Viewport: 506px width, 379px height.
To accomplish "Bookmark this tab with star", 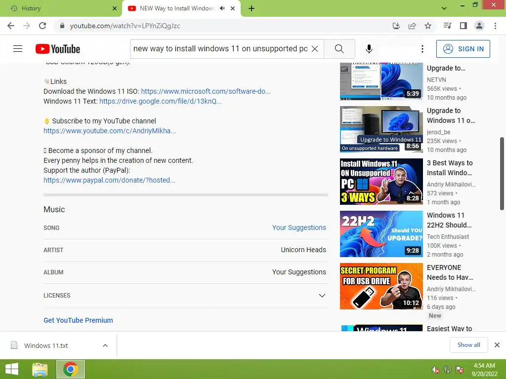I will click(x=428, y=26).
